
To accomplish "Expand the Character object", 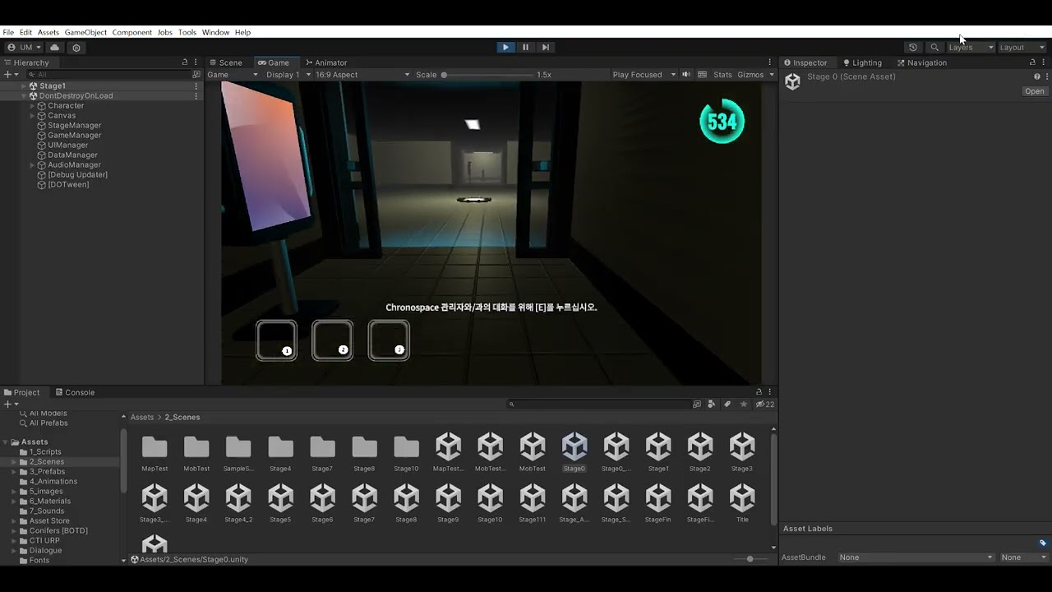I will (x=32, y=105).
